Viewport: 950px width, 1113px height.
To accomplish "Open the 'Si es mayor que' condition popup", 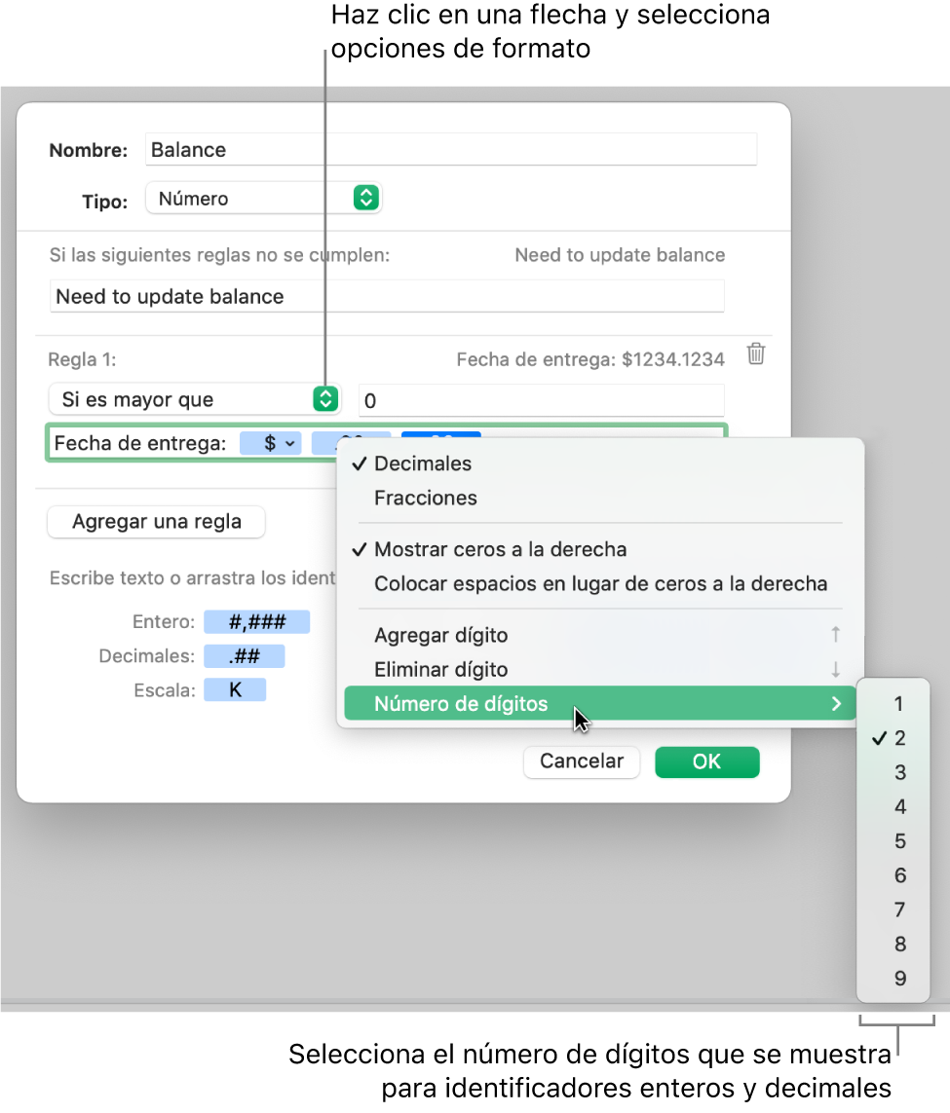I will coord(195,399).
